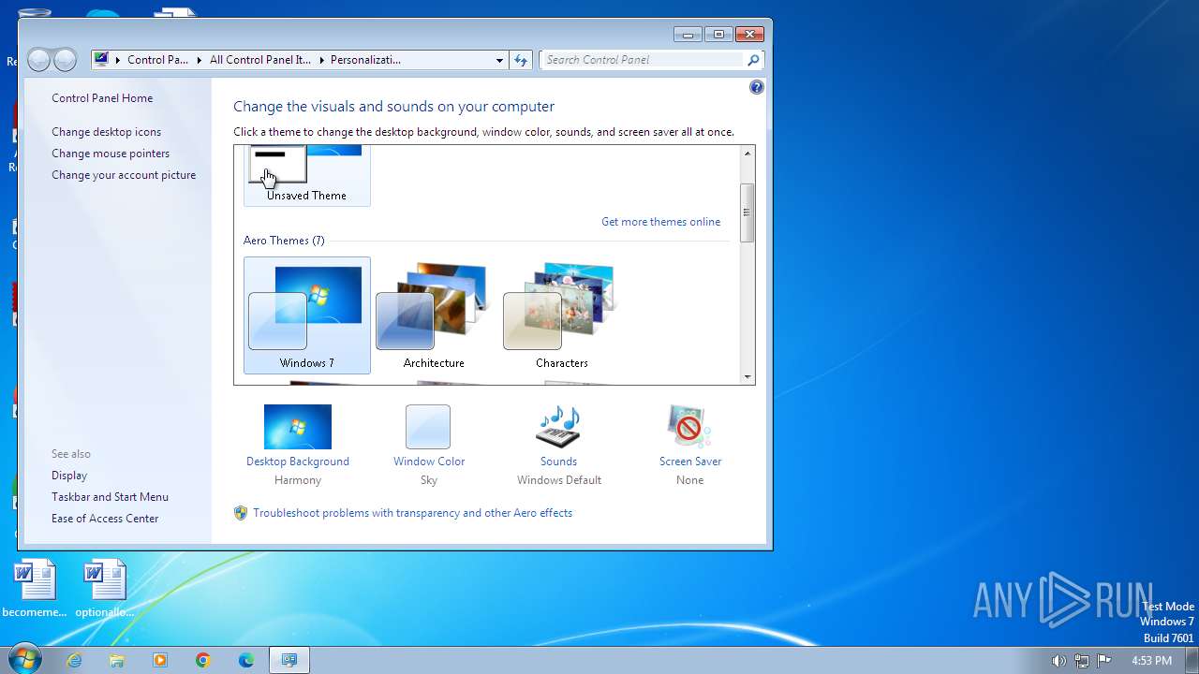Click the Personalization taskbar button

click(x=289, y=660)
